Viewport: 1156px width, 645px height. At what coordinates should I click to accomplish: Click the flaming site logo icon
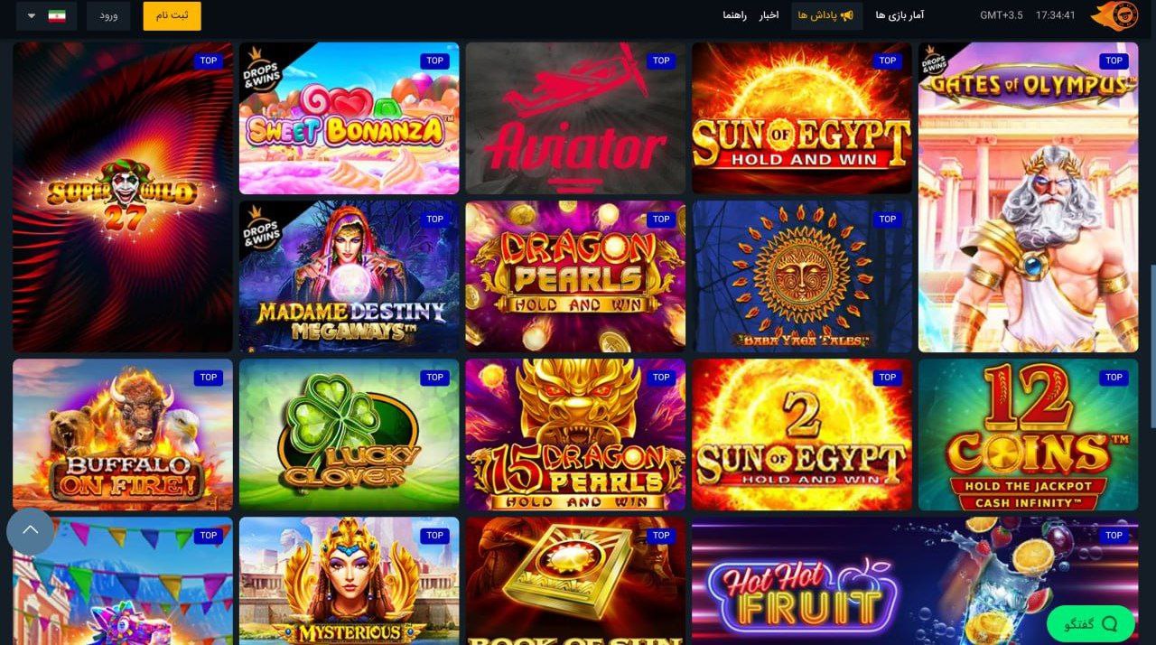click(1114, 15)
